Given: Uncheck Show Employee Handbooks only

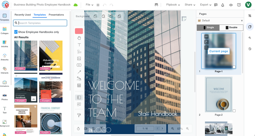Looking at the screenshot, I should pyautogui.click(x=16, y=32).
